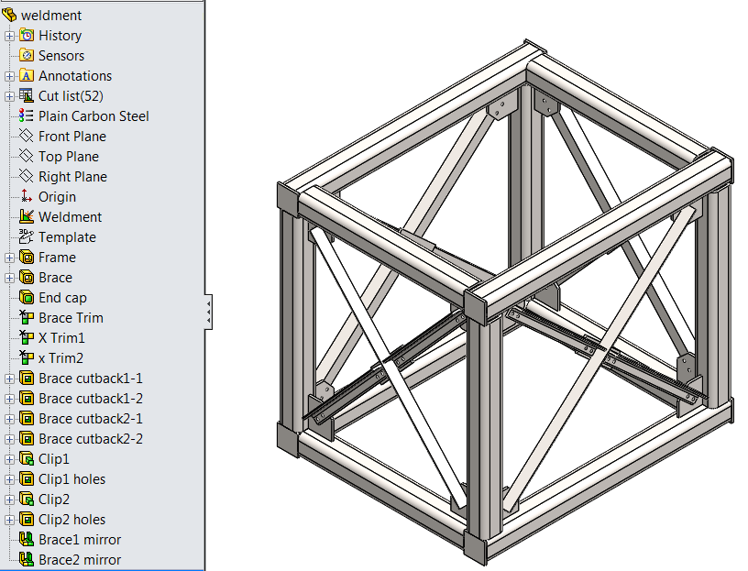
Task: Click the End cap feature icon
Action: (x=27, y=297)
